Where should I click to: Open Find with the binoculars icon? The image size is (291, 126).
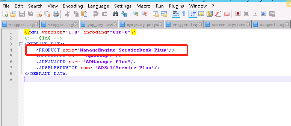(116, 14)
